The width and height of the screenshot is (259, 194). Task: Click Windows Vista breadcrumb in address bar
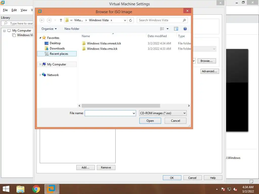click(x=99, y=20)
